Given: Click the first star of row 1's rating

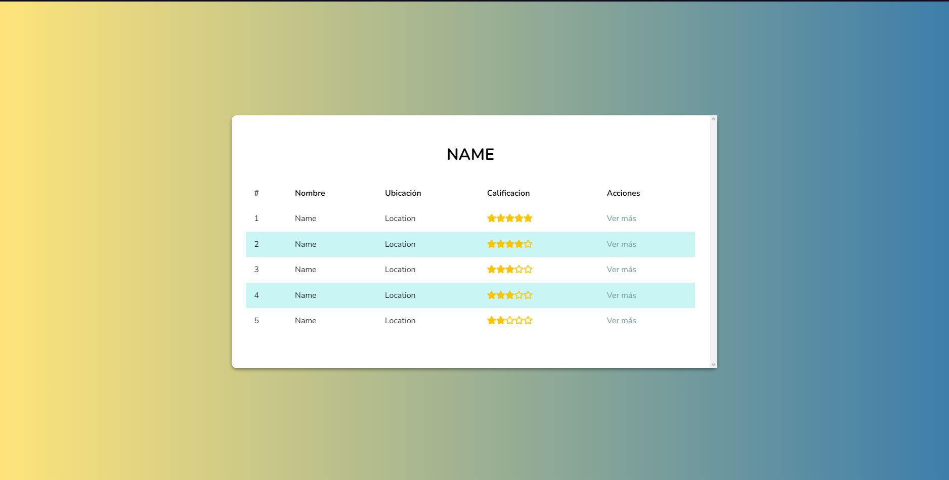Looking at the screenshot, I should click(492, 218).
